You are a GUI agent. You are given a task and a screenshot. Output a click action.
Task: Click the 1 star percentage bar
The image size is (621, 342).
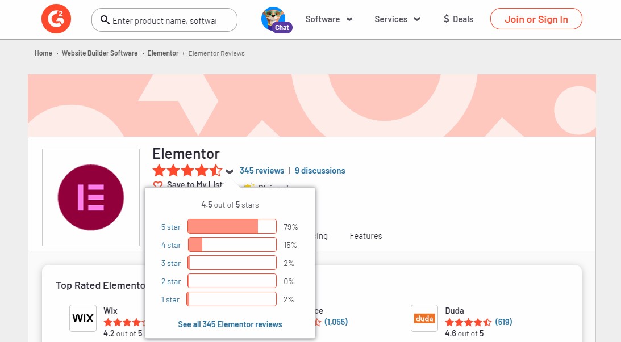click(x=232, y=299)
